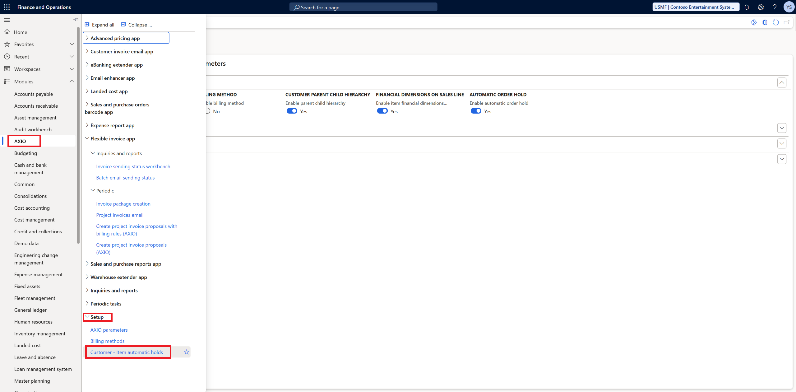Open page in new window via pop-out icon
The width and height of the screenshot is (796, 392).
point(787,22)
